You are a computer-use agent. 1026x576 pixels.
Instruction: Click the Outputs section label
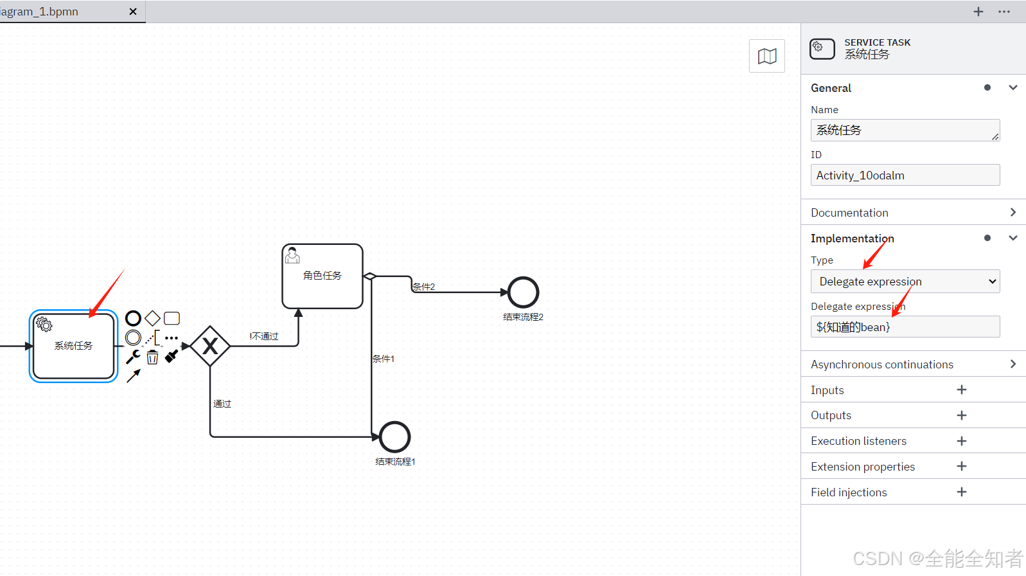[x=831, y=415]
